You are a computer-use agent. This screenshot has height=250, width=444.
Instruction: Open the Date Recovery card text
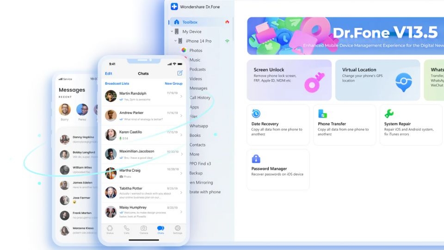277,129
